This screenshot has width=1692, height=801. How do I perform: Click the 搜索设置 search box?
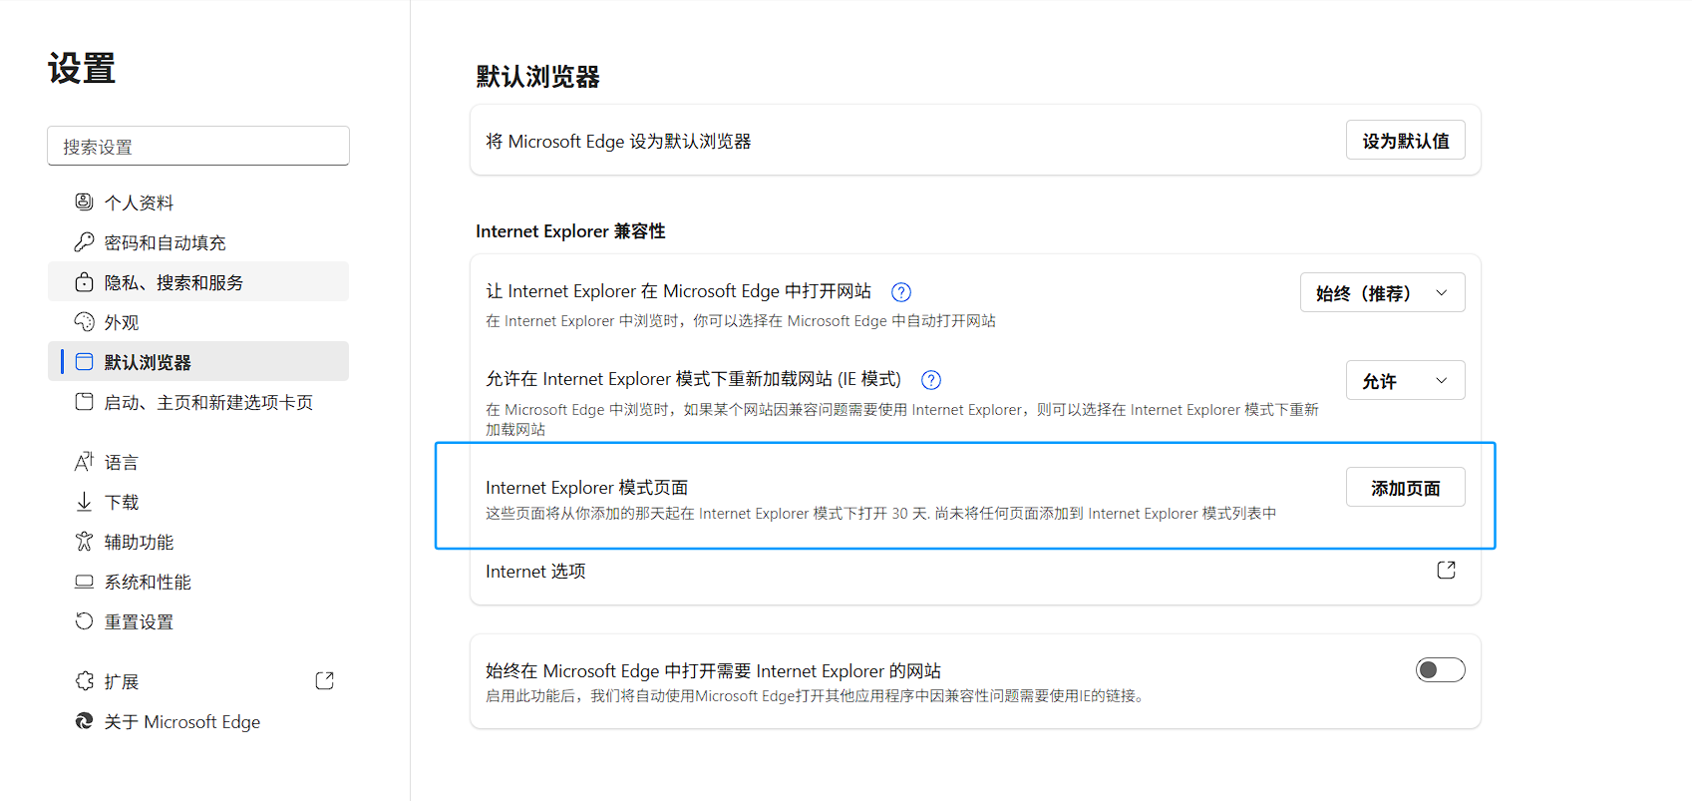(x=198, y=146)
